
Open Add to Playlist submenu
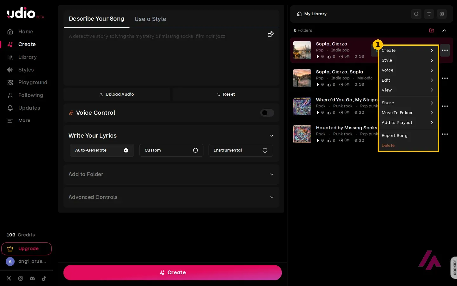[x=408, y=123]
